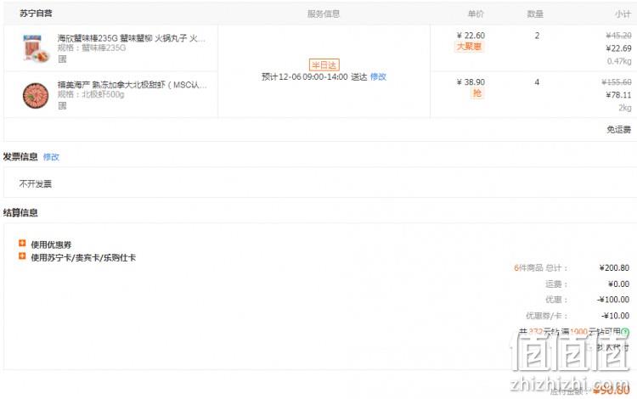The height and width of the screenshot is (399, 637).
Task: Click the 大聚惠 promotion tag
Action: (469, 47)
